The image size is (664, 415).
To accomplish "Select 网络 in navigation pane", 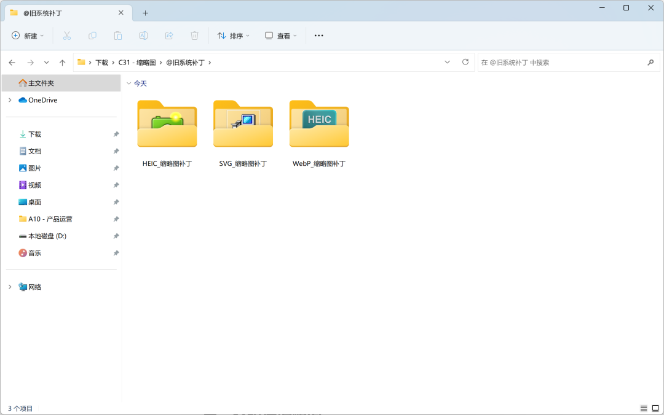I will [x=34, y=287].
